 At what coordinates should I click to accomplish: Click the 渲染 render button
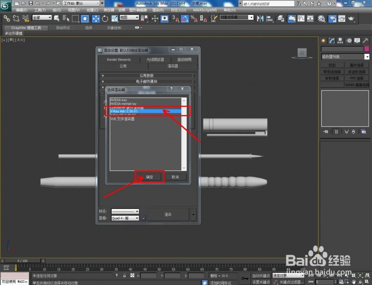tap(168, 215)
